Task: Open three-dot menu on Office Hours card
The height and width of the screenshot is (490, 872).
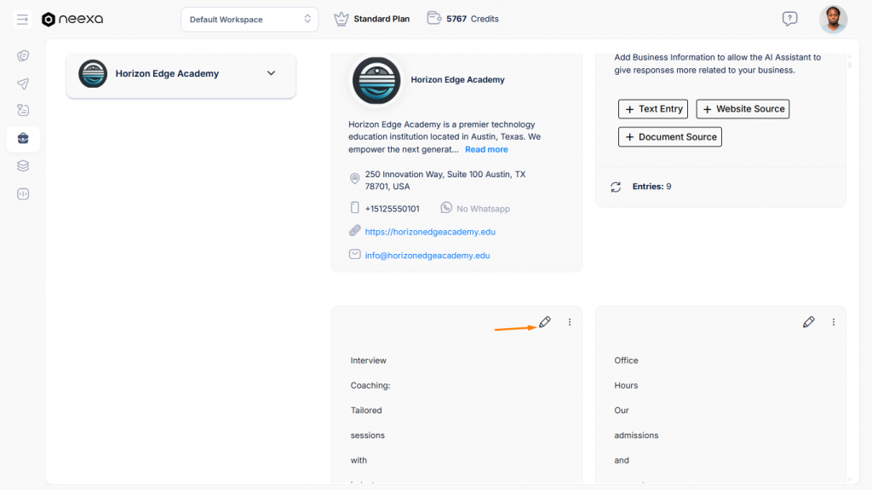Action: point(834,322)
